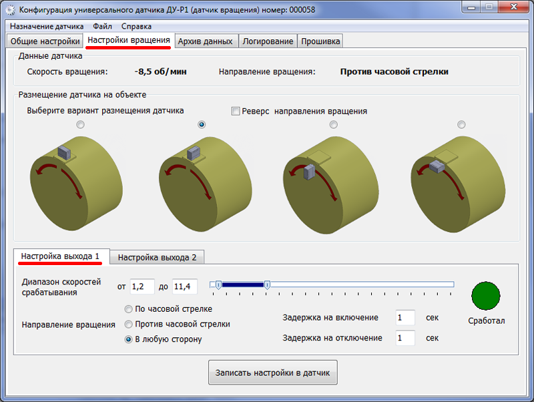Screen dimensions: 534x402
Task: Click the upper speed range slider handle
Action: (x=268, y=285)
